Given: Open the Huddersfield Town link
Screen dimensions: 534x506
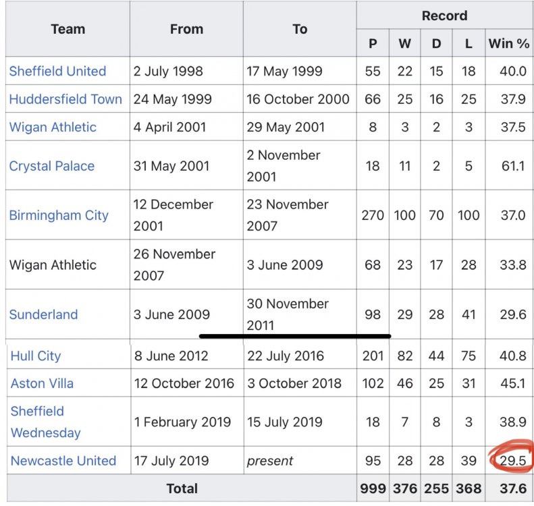Looking at the screenshot, I should click(x=65, y=99).
